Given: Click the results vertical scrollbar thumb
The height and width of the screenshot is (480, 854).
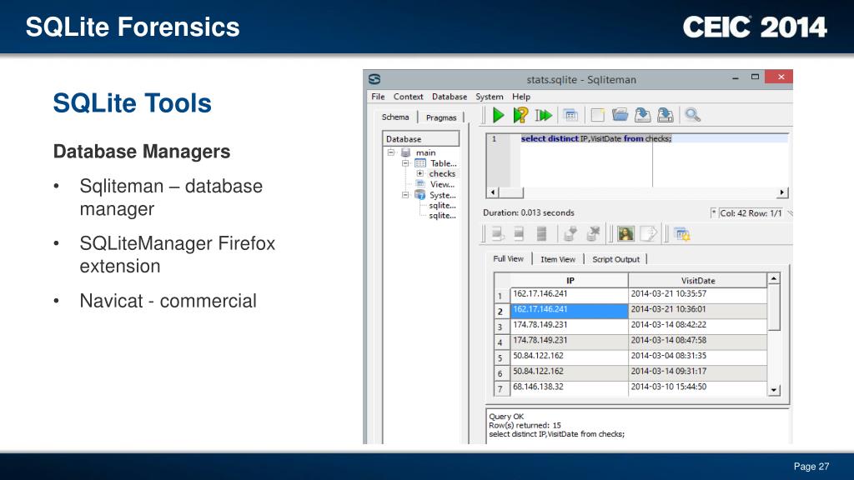Looking at the screenshot, I should pyautogui.click(x=773, y=307).
